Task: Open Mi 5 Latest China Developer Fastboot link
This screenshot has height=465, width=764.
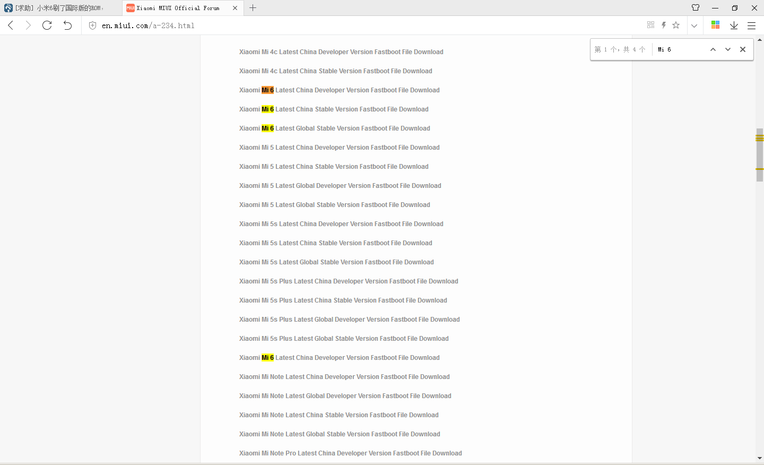Action: pyautogui.click(x=339, y=148)
